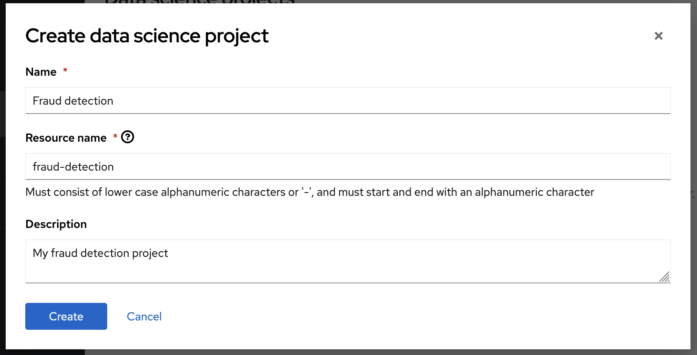Click the dialog title Create data science project
This screenshot has height=355, width=697.
coord(147,36)
